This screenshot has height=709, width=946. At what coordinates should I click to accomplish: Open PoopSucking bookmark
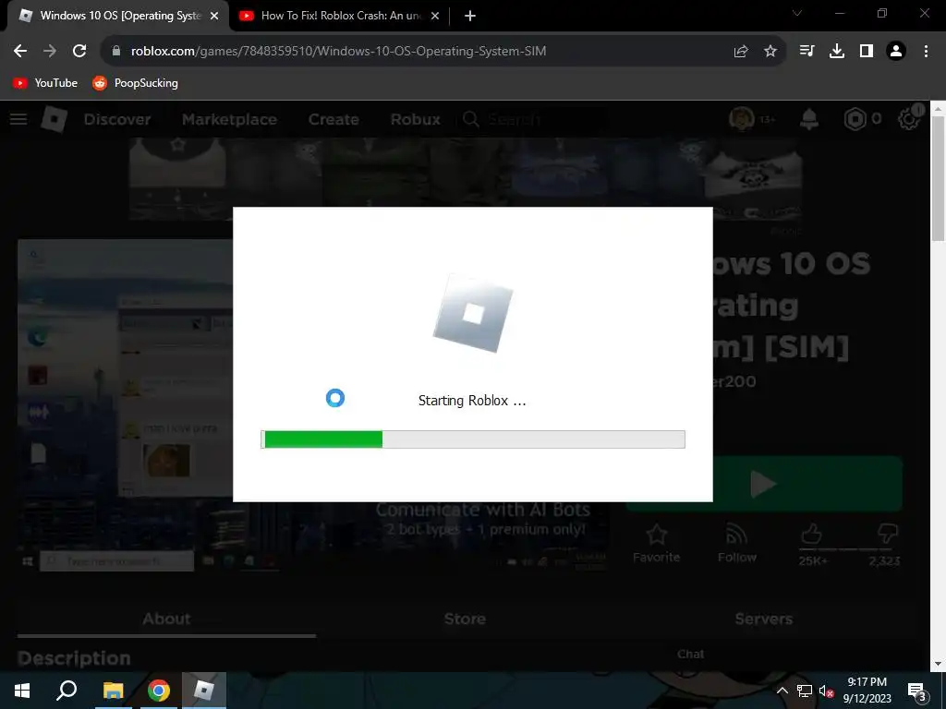pos(135,83)
